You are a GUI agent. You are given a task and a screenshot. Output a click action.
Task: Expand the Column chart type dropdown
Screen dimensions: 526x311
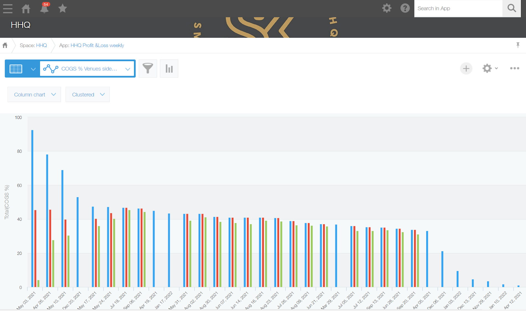[34, 95]
